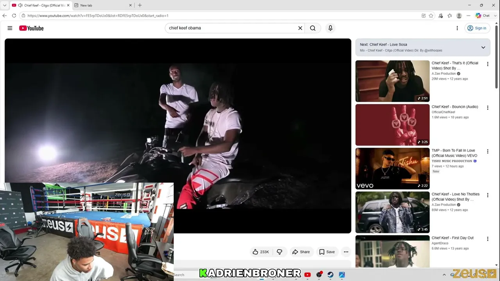Open Love No Thotties video thumbnail
This screenshot has height=281, width=500.
tap(392, 212)
